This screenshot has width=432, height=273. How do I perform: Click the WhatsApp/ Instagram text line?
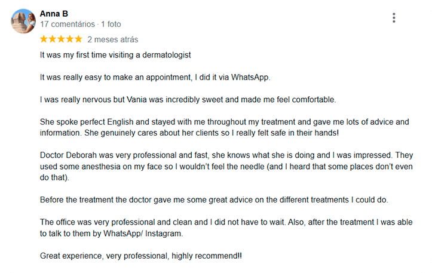(111, 234)
